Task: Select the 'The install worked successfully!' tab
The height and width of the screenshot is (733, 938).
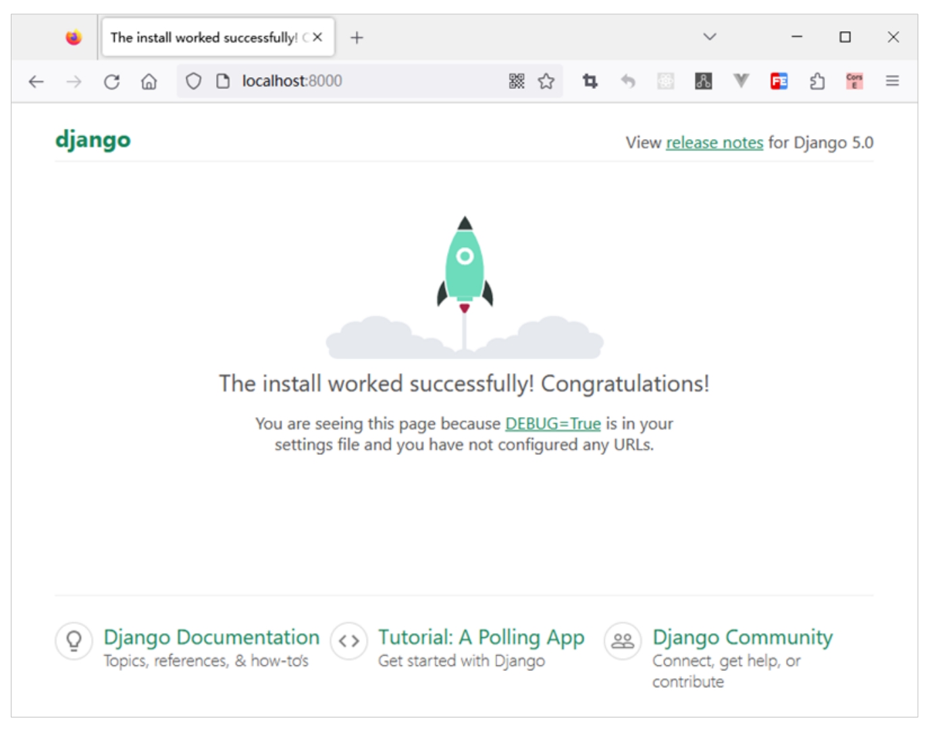Action: [203, 38]
